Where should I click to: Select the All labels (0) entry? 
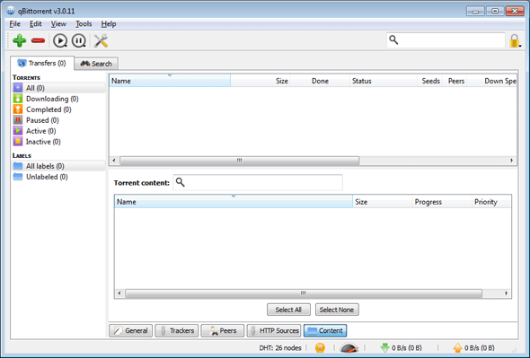coord(59,166)
